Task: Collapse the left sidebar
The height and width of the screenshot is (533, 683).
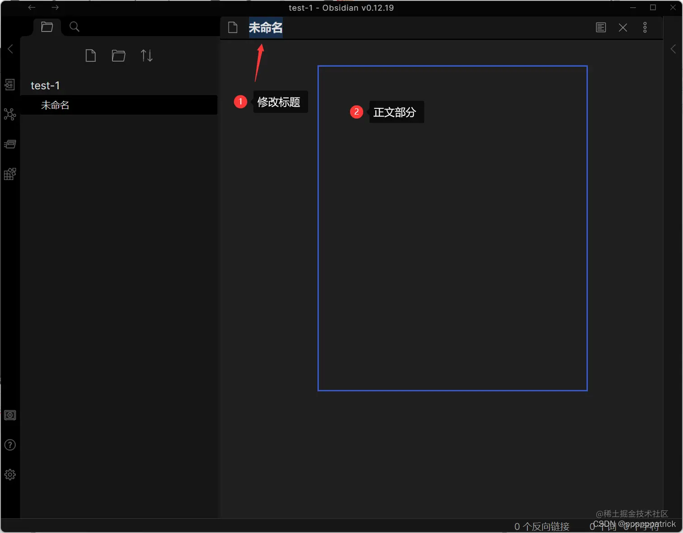Action: [x=10, y=49]
